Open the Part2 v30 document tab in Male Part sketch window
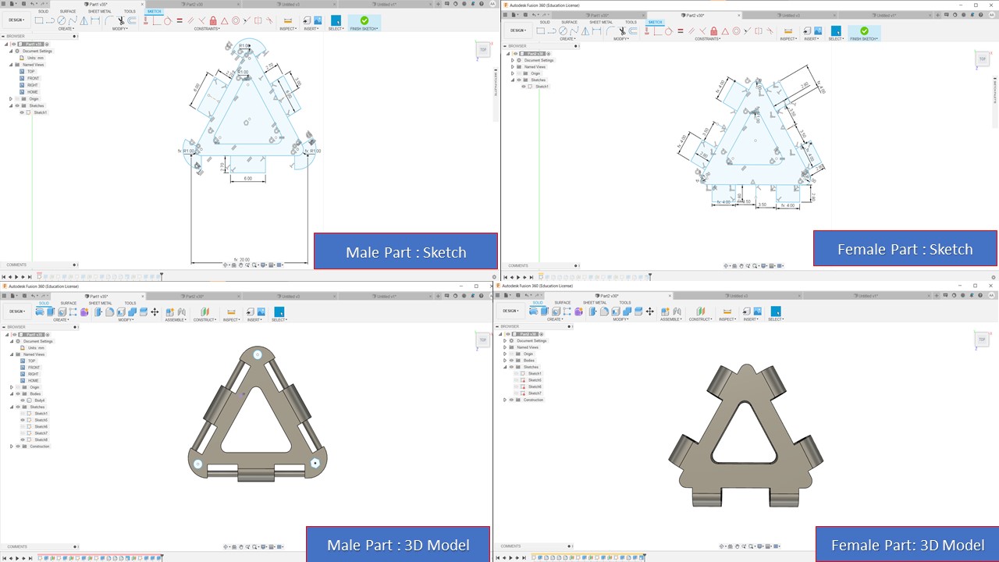 point(194,5)
